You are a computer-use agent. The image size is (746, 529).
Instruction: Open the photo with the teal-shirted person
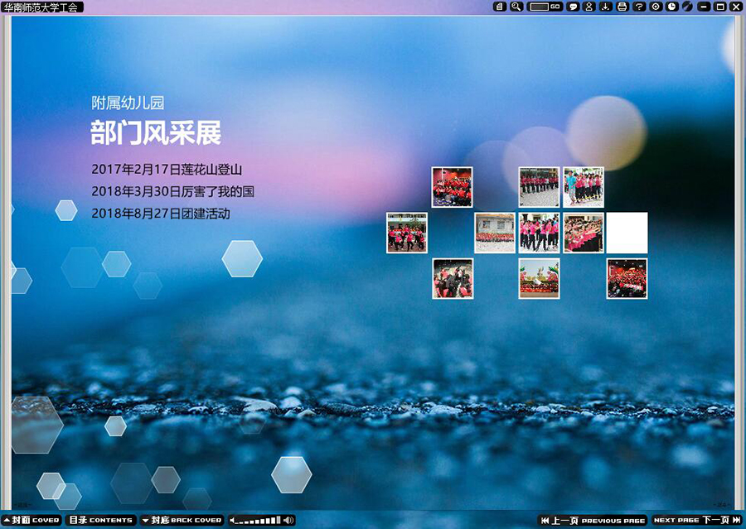pyautogui.click(x=584, y=187)
